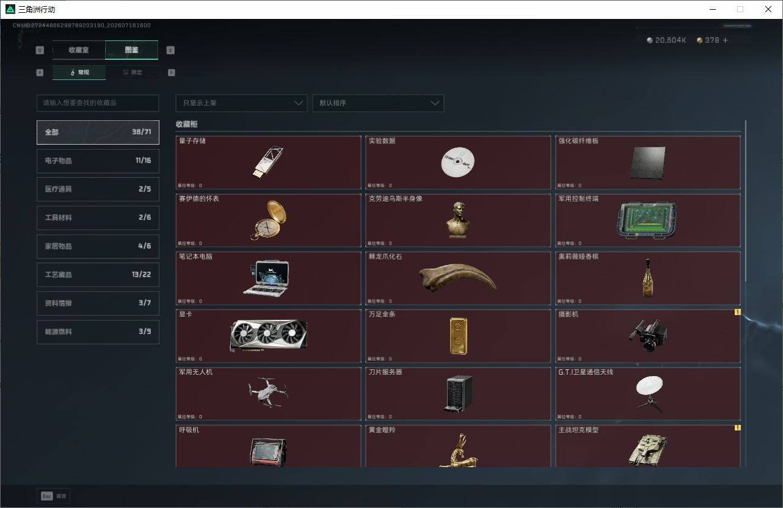The width and height of the screenshot is (783, 508).
Task: Click the yellow alert badge on 主战坦克模型
Action: 737,428
